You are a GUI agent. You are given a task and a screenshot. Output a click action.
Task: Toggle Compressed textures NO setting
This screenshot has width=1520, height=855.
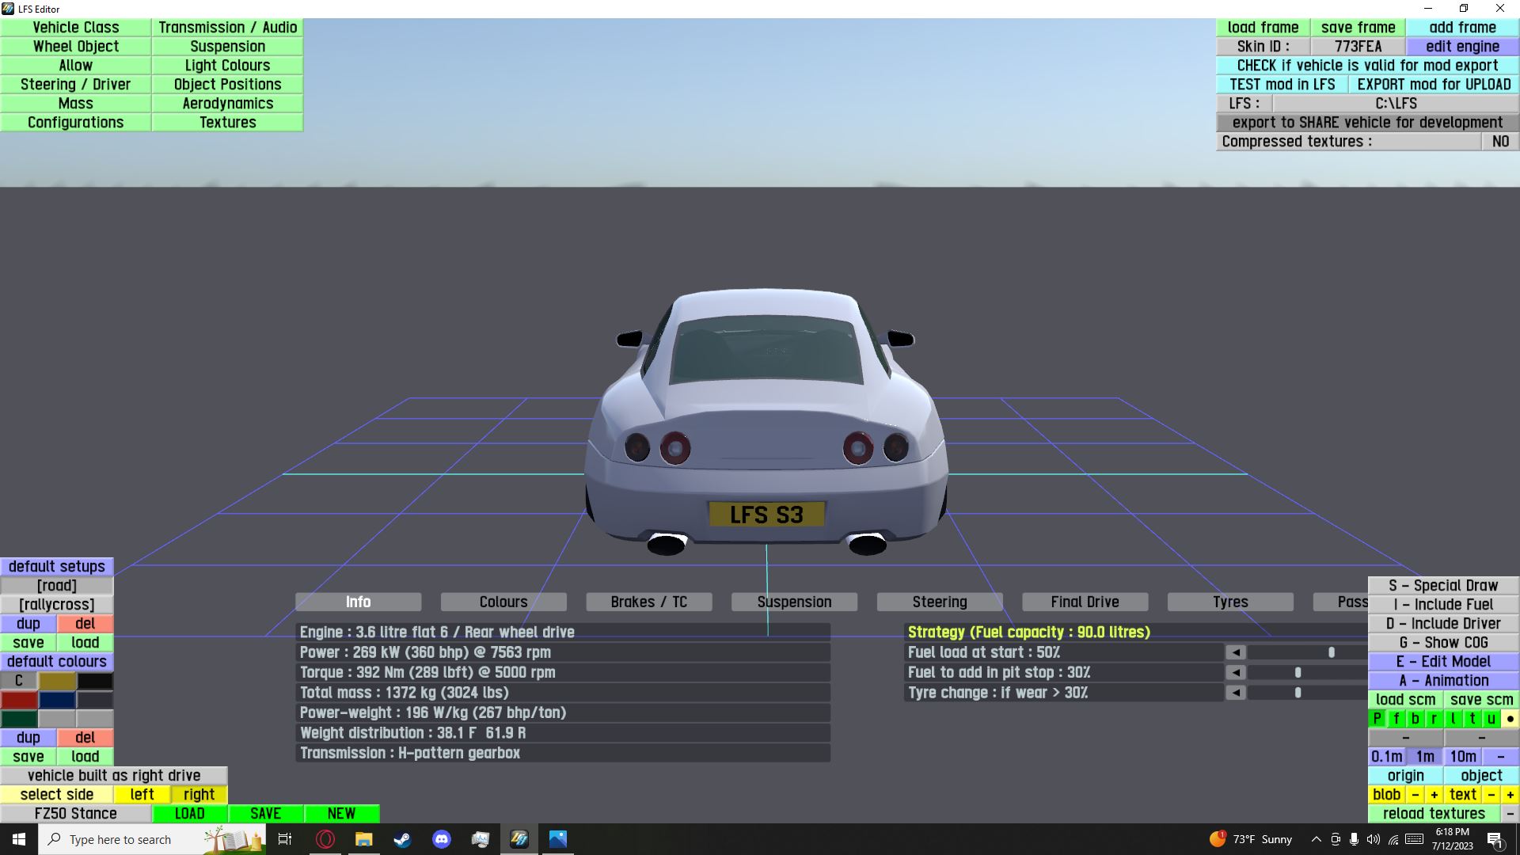click(1500, 142)
